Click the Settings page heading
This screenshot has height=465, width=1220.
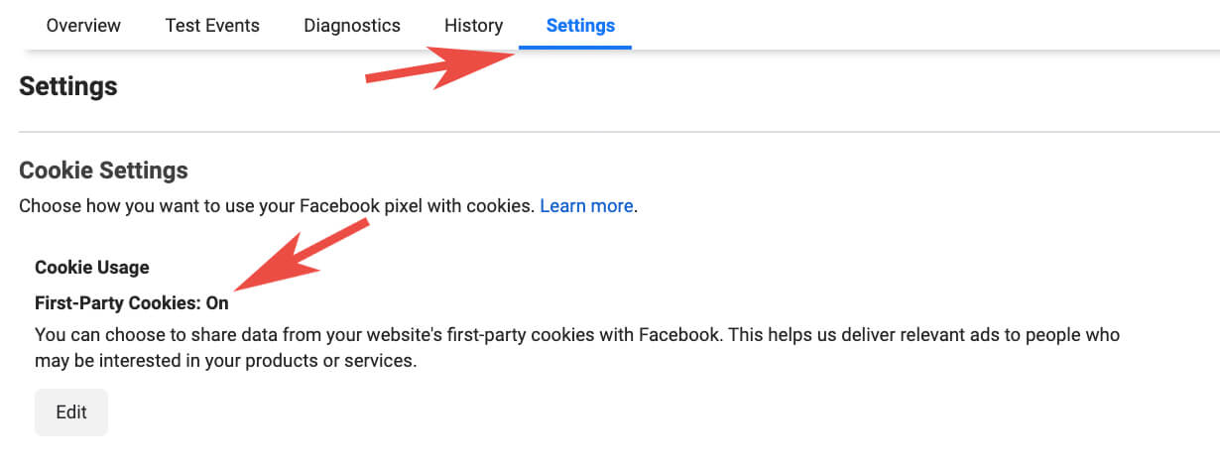click(68, 86)
